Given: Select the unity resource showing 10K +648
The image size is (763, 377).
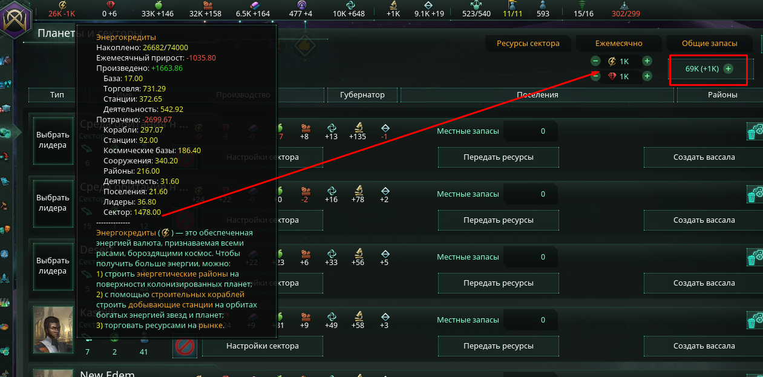Looking at the screenshot, I should point(349,9).
